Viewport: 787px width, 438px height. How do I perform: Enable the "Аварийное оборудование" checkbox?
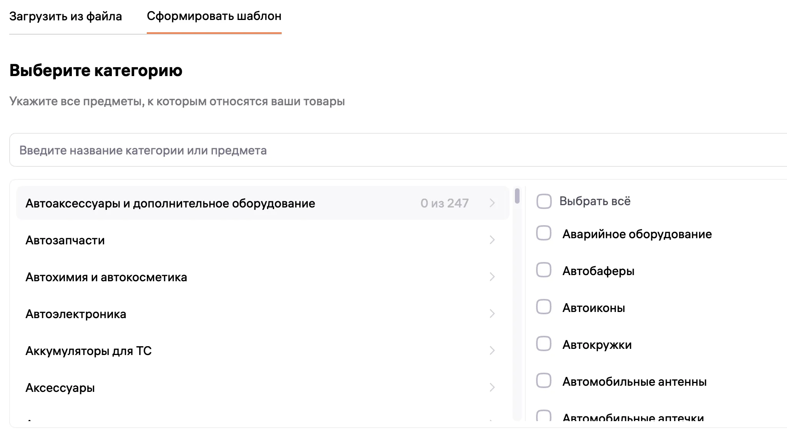pyautogui.click(x=543, y=234)
